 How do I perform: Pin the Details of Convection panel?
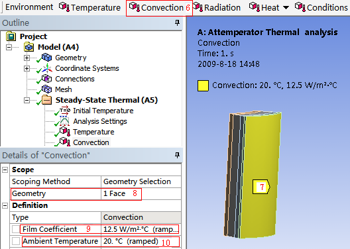[177, 155]
